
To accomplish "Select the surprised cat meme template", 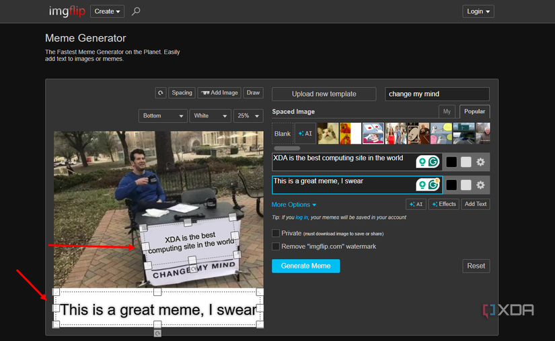I will [328, 134].
